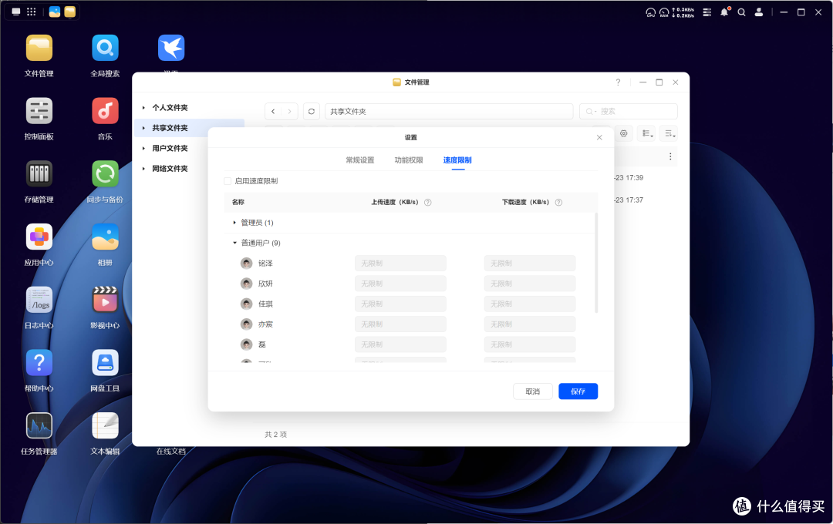The image size is (833, 524).
Task: Launch the 控制面板 desktop icon
Action: pos(39,111)
